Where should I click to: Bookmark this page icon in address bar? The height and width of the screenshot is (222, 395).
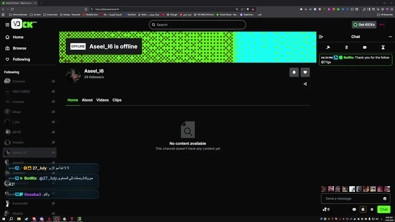tap(85, 9)
